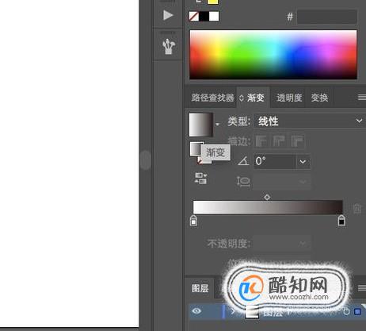
Task: Pick a color from spectrum bar
Action: tap(273, 55)
